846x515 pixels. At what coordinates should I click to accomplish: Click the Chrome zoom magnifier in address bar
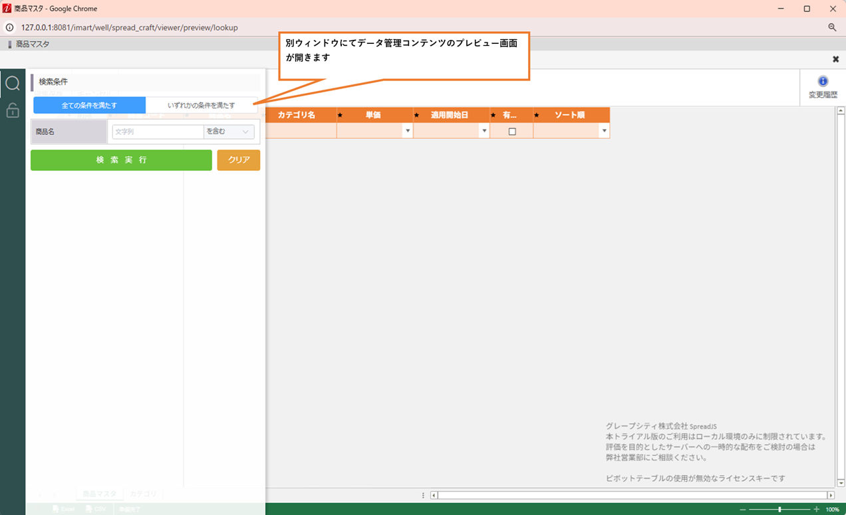[832, 27]
